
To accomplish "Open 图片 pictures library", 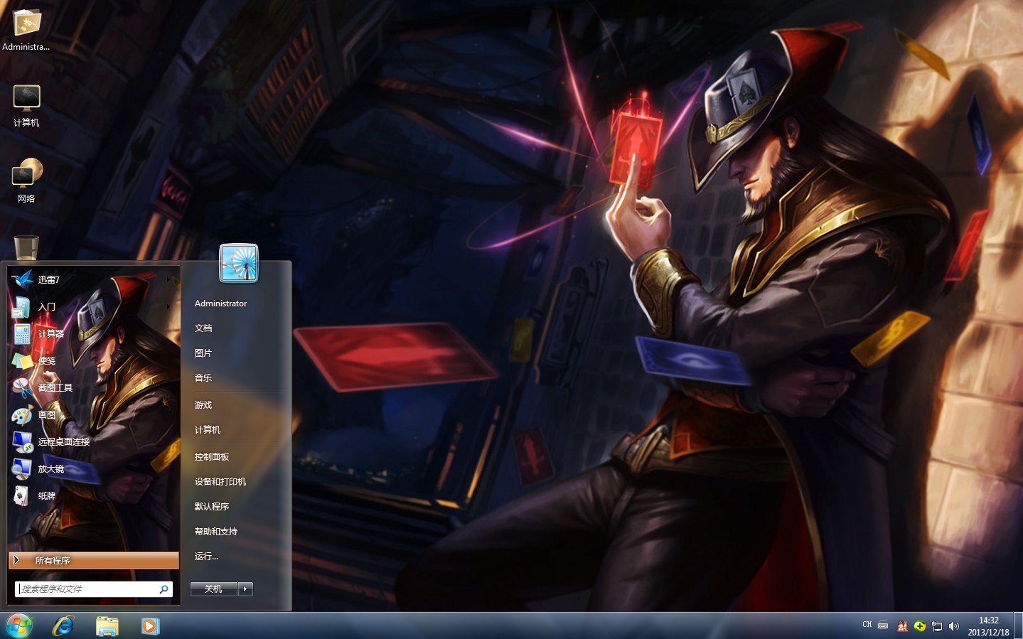I will coord(203,353).
